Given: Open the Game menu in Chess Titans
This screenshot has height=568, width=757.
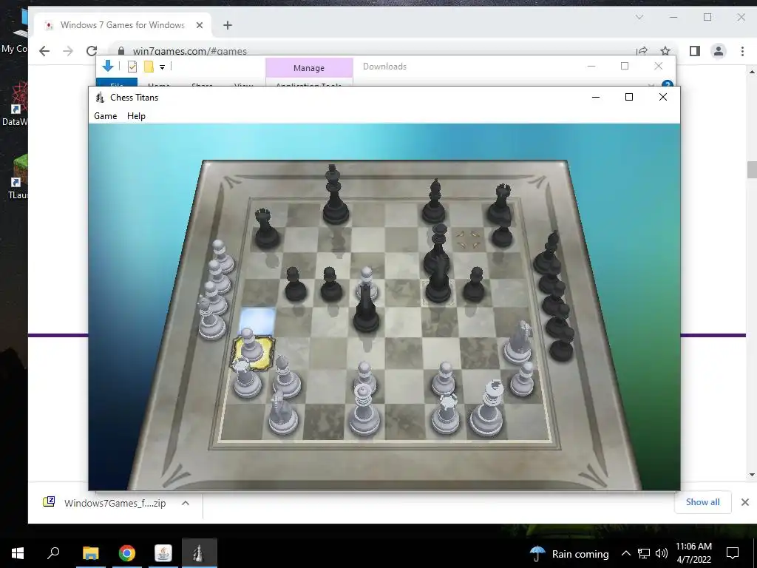Looking at the screenshot, I should [x=105, y=116].
